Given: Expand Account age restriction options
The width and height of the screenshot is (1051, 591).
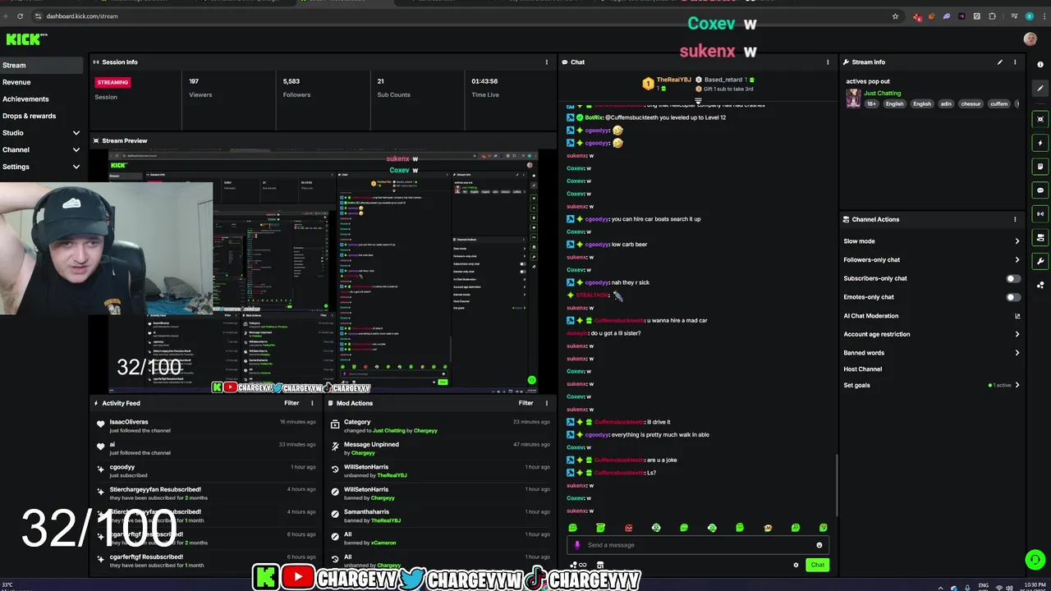Looking at the screenshot, I should [x=1017, y=334].
